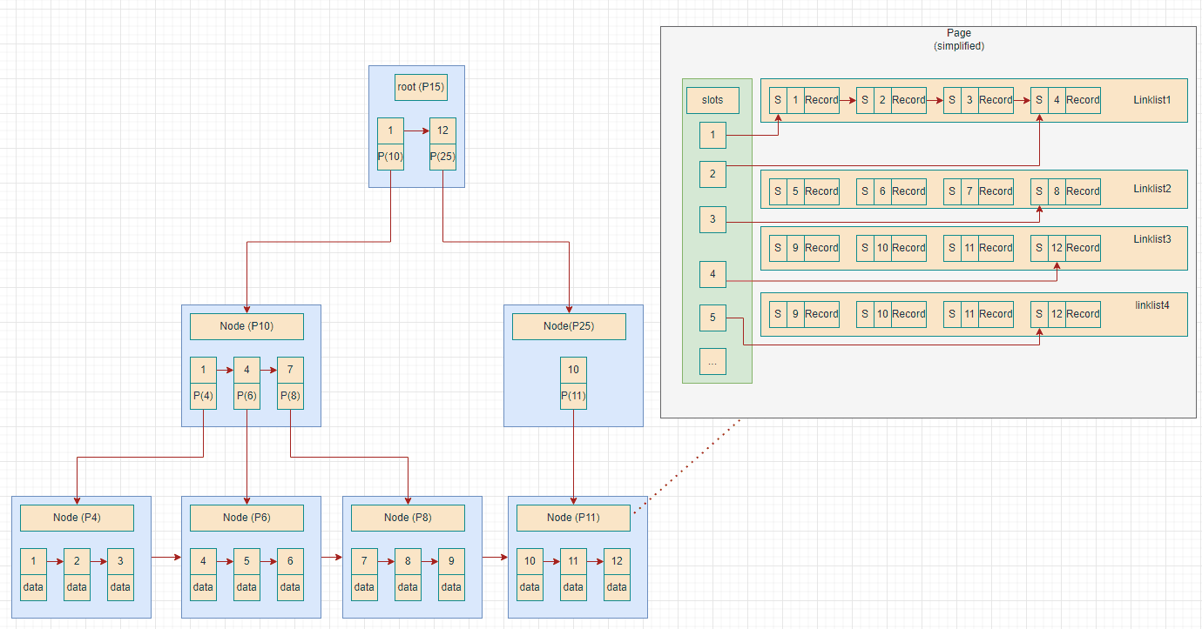Select the slots header cell in the Page
The width and height of the screenshot is (1202, 629).
712,100
